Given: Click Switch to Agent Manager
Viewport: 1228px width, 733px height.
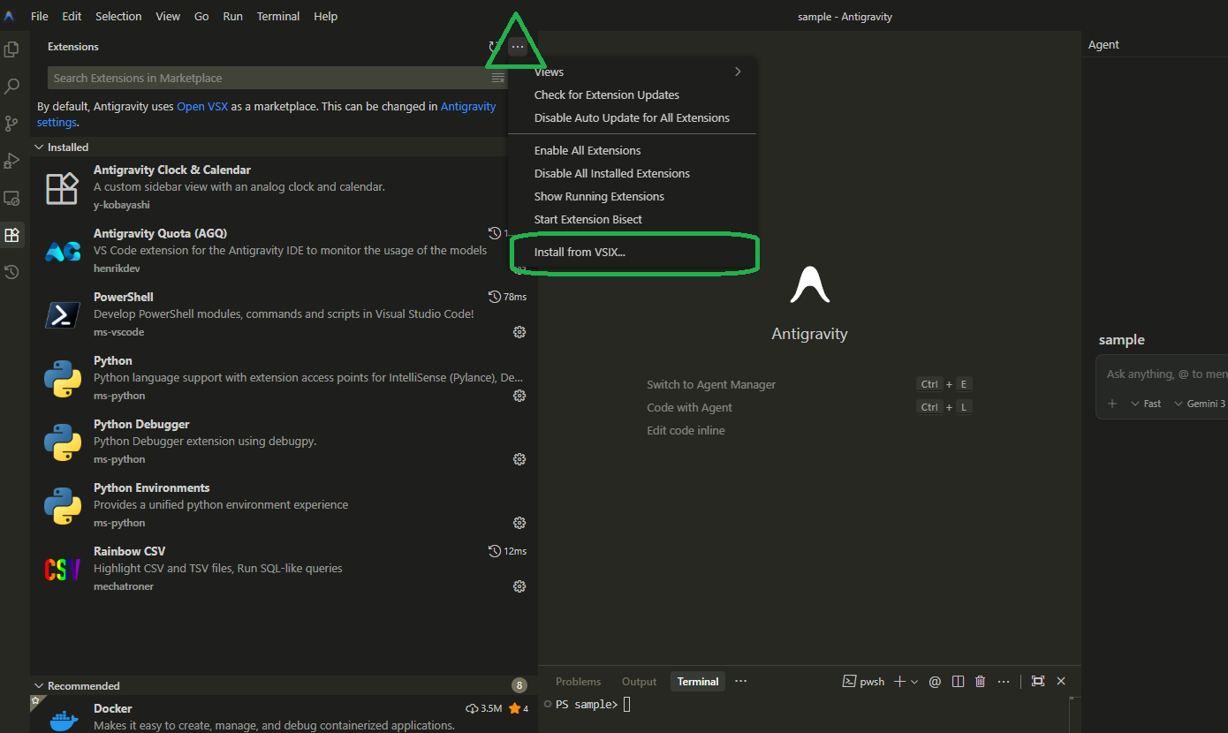Looking at the screenshot, I should 711,385.
